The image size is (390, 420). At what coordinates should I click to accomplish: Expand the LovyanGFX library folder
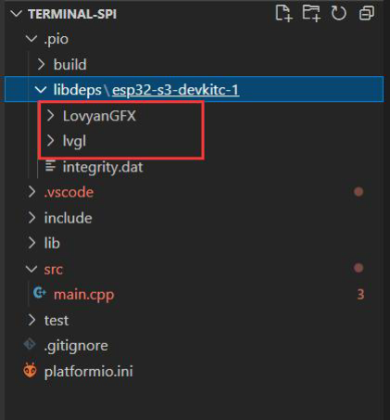coord(92,116)
